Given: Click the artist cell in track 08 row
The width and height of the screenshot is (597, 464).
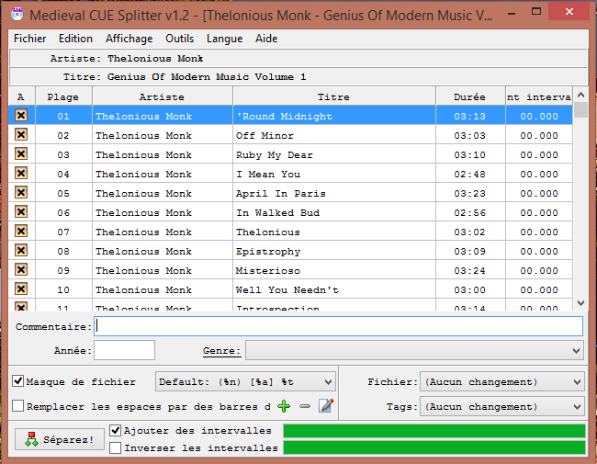Looking at the screenshot, I should (x=163, y=250).
